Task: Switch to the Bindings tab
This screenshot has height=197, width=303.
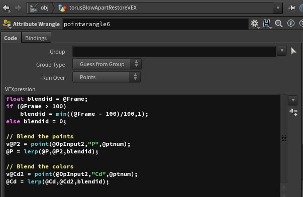Action: [36, 38]
